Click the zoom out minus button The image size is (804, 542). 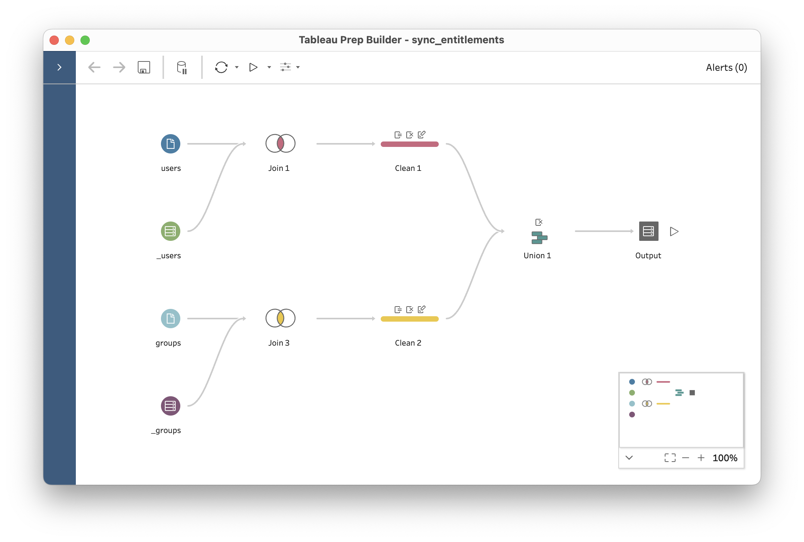[x=686, y=458]
